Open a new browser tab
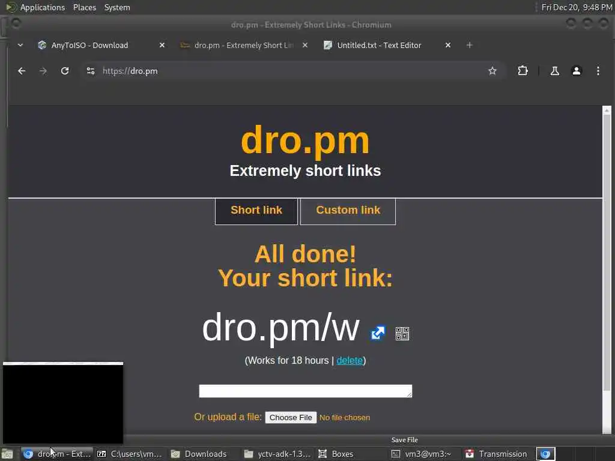Viewport: 615px width, 461px height. pos(469,45)
